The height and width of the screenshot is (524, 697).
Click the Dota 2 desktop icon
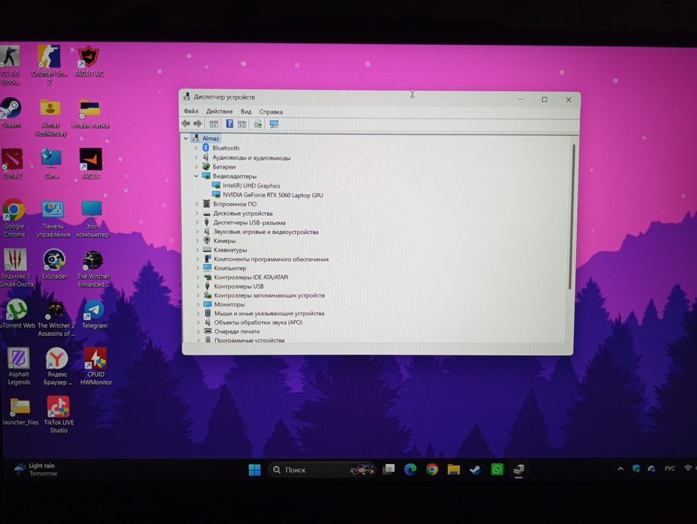click(12, 164)
